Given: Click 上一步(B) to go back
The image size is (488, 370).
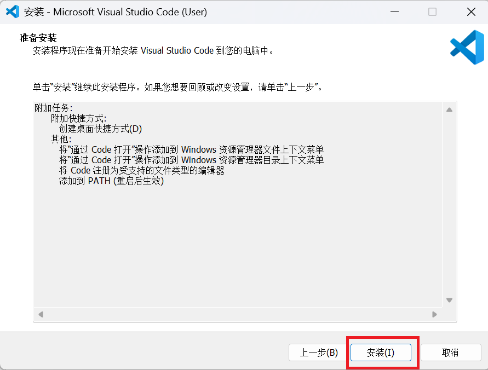Looking at the screenshot, I should pos(318,352).
